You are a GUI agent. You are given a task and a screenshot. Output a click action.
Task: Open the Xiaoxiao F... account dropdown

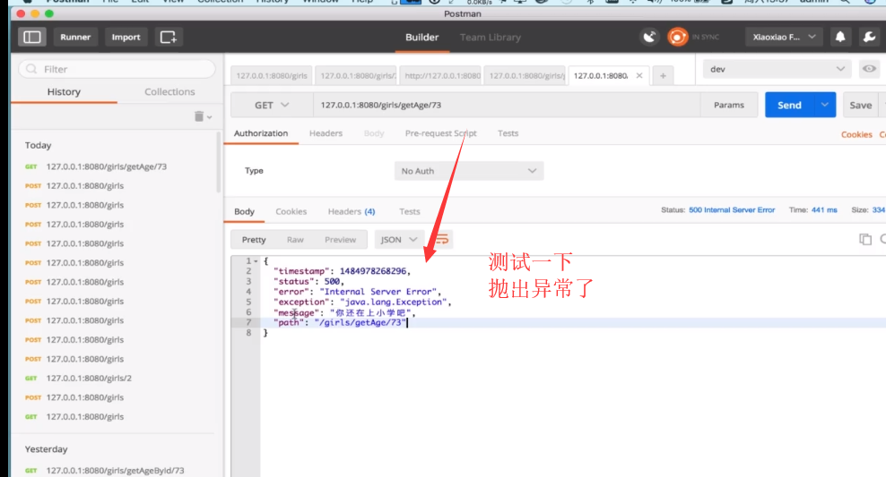point(784,38)
